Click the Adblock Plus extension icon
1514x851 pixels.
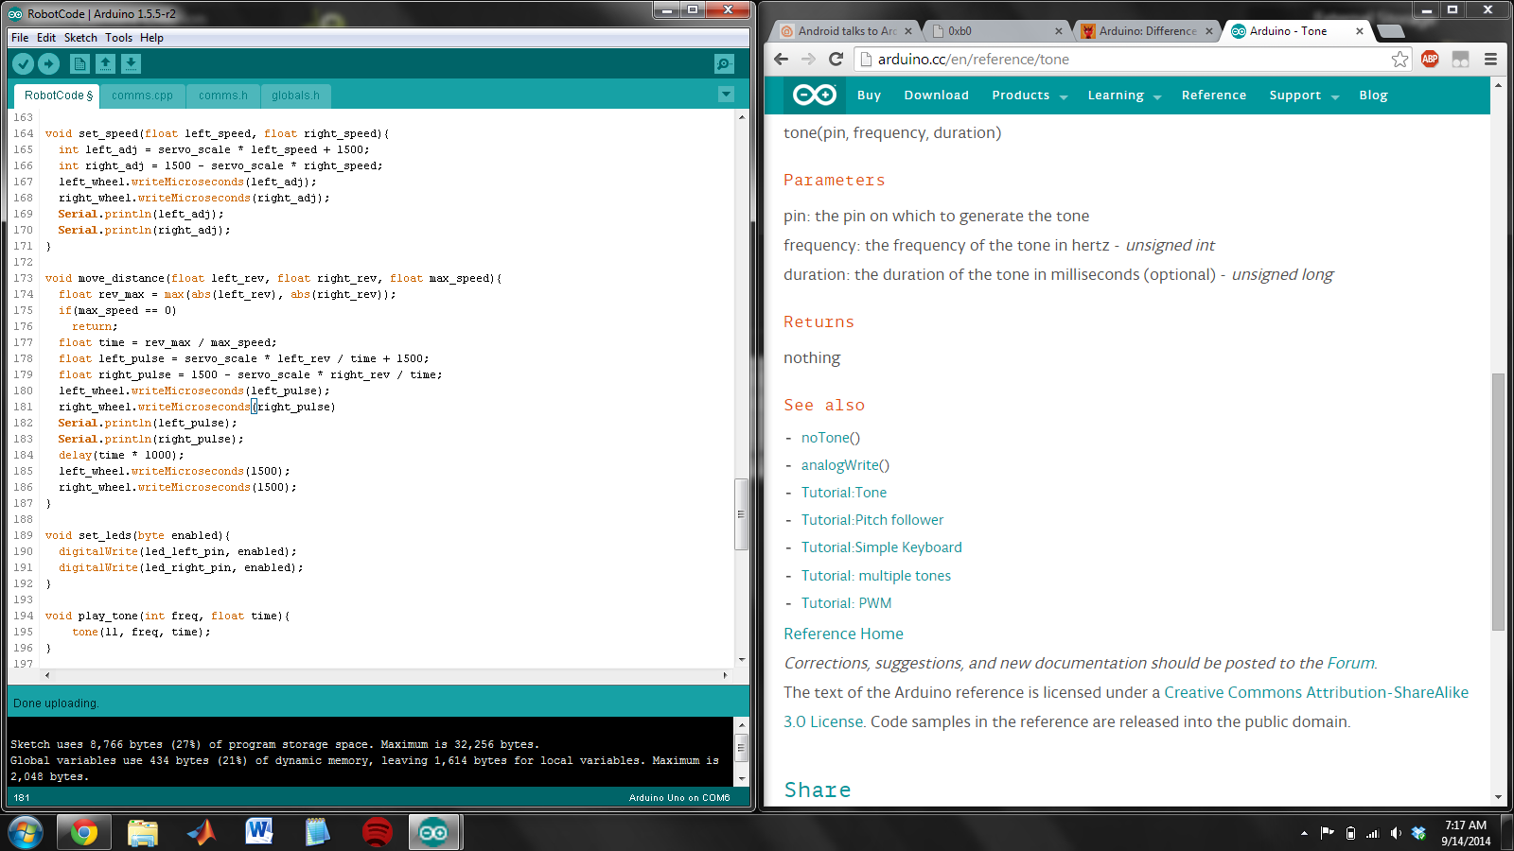[1430, 59]
